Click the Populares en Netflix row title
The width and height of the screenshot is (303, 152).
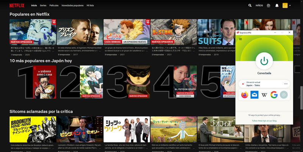tap(30, 14)
